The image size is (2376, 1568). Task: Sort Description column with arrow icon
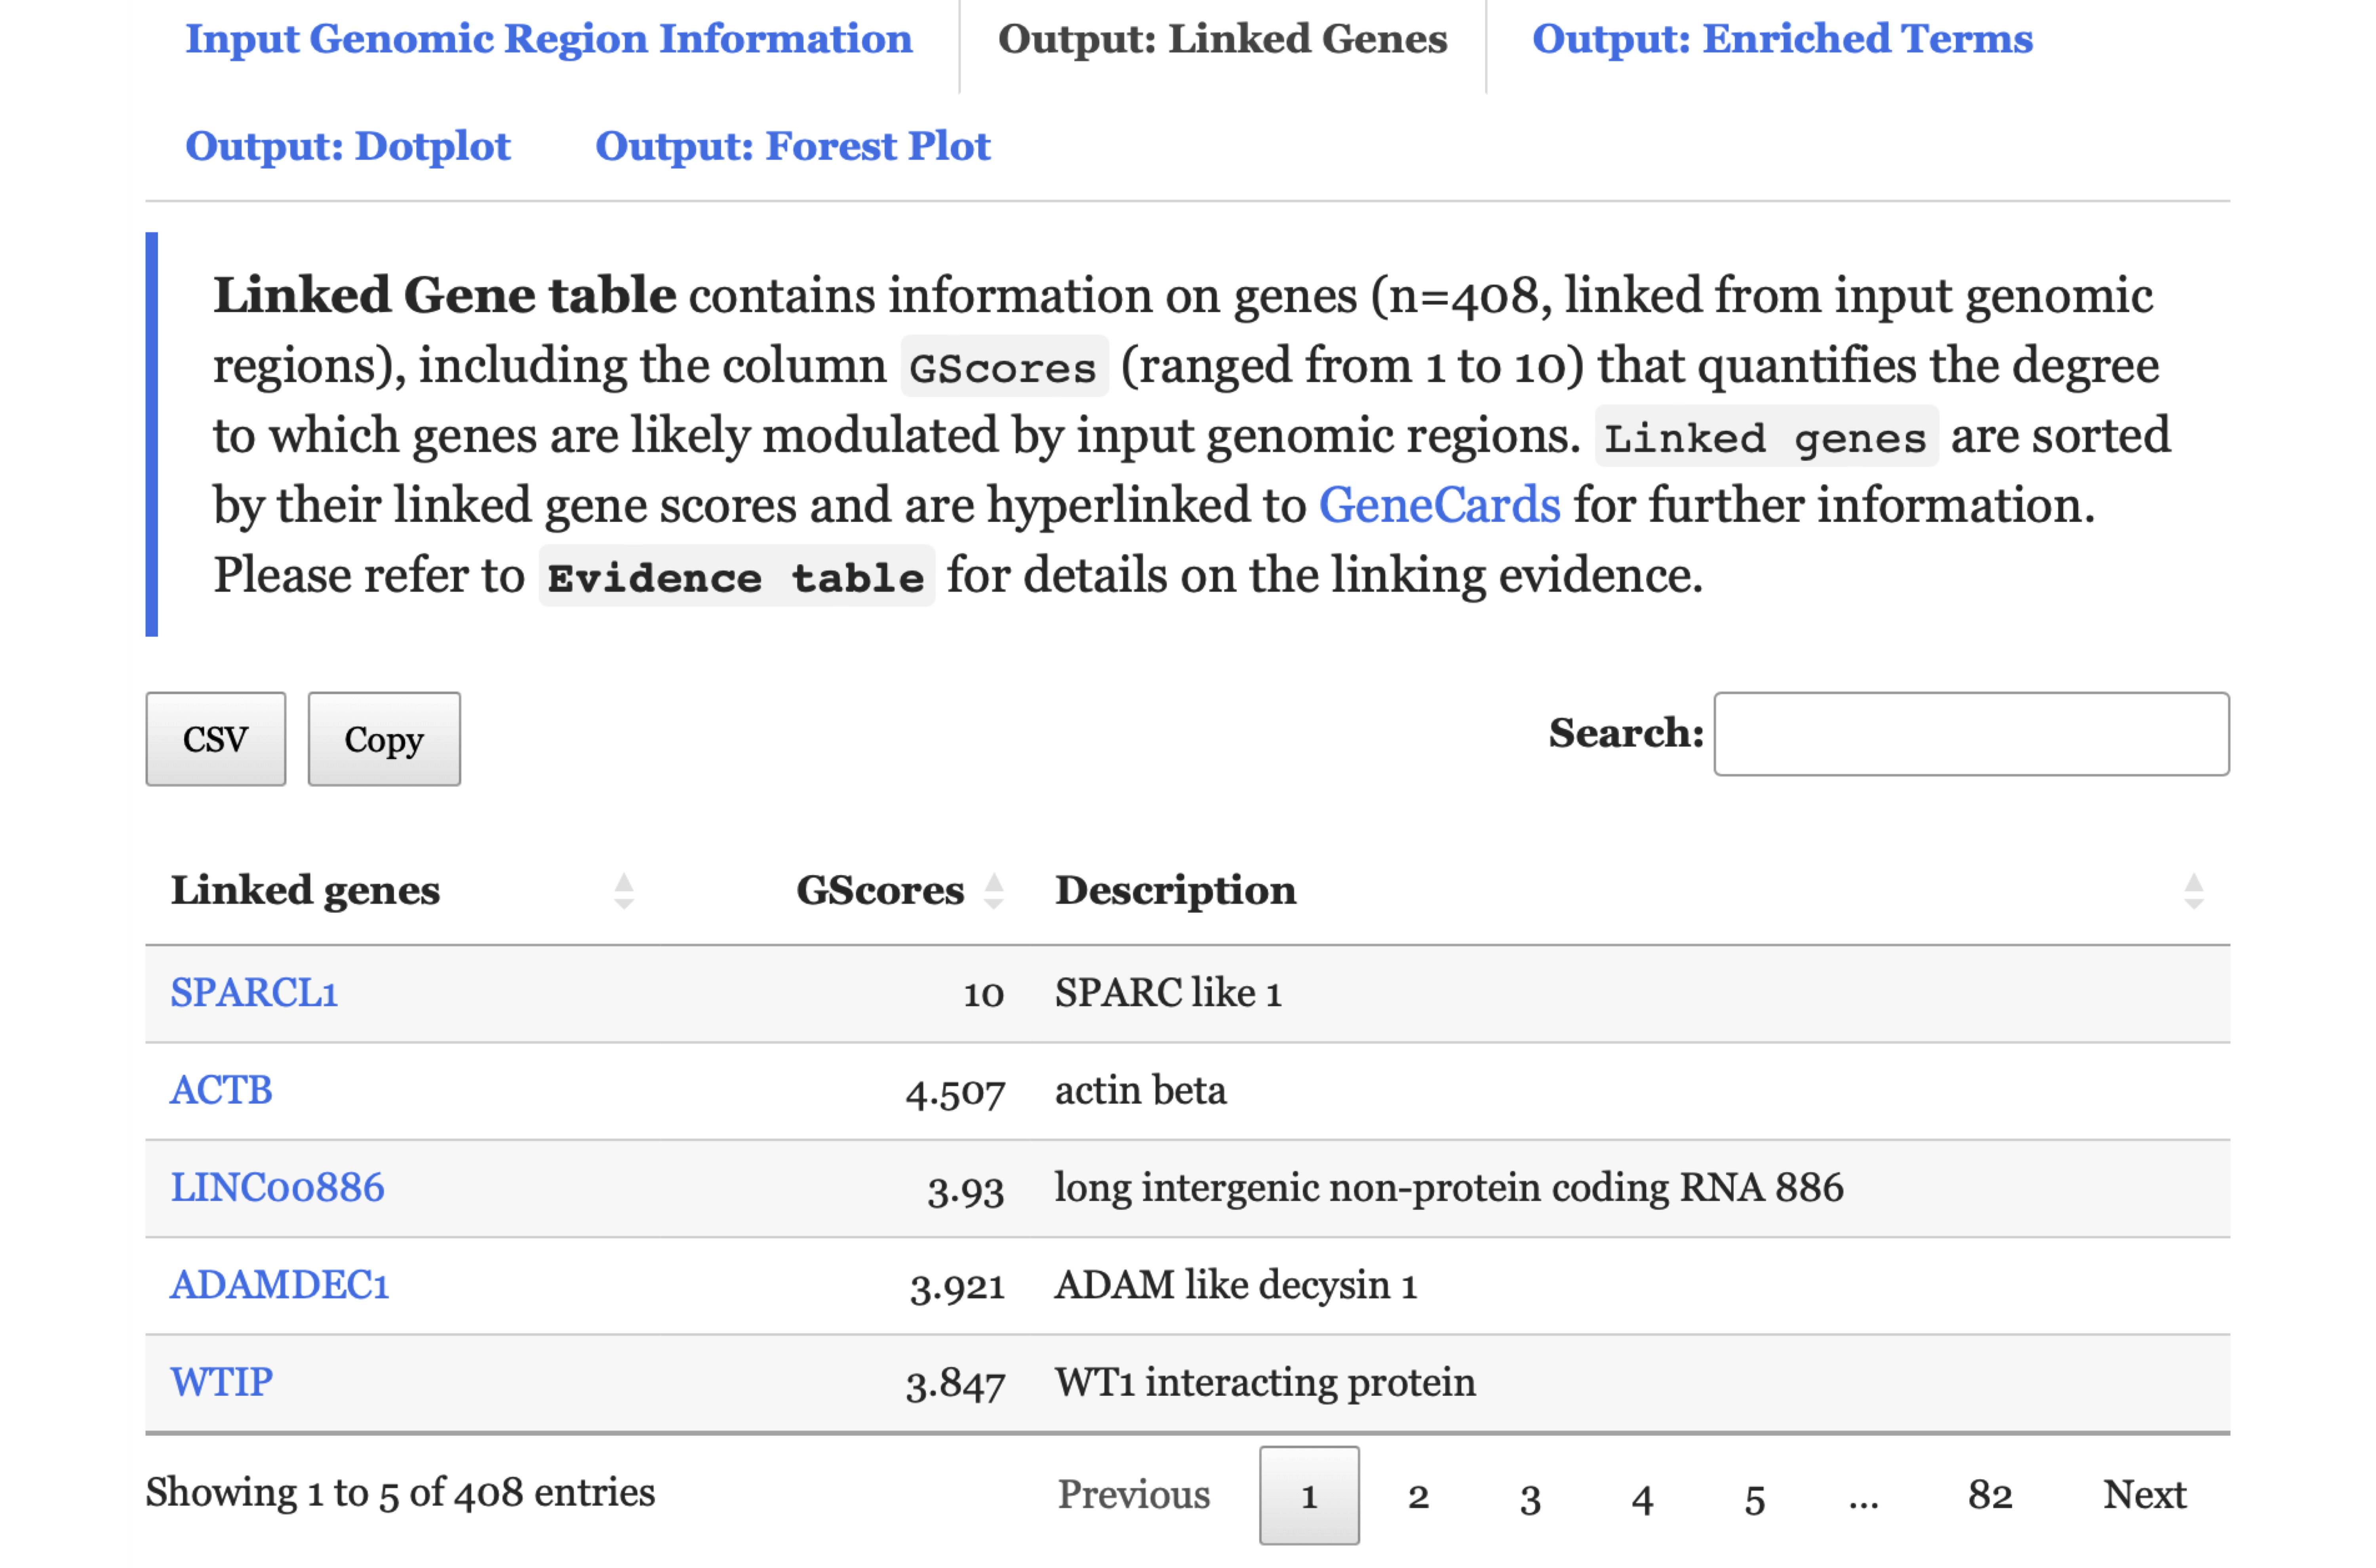(2193, 890)
